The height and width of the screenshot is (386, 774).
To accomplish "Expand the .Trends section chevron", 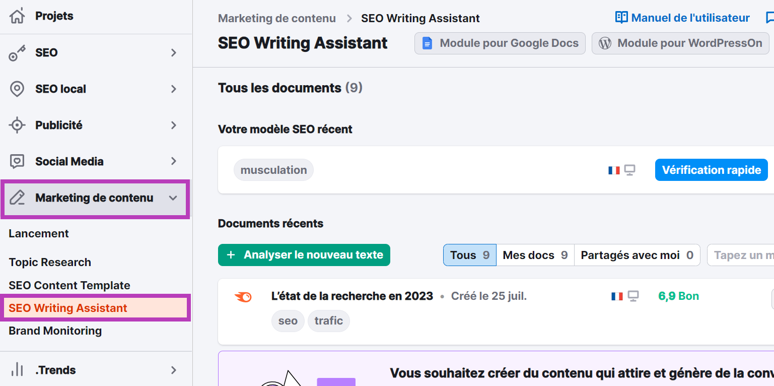I will (174, 370).
